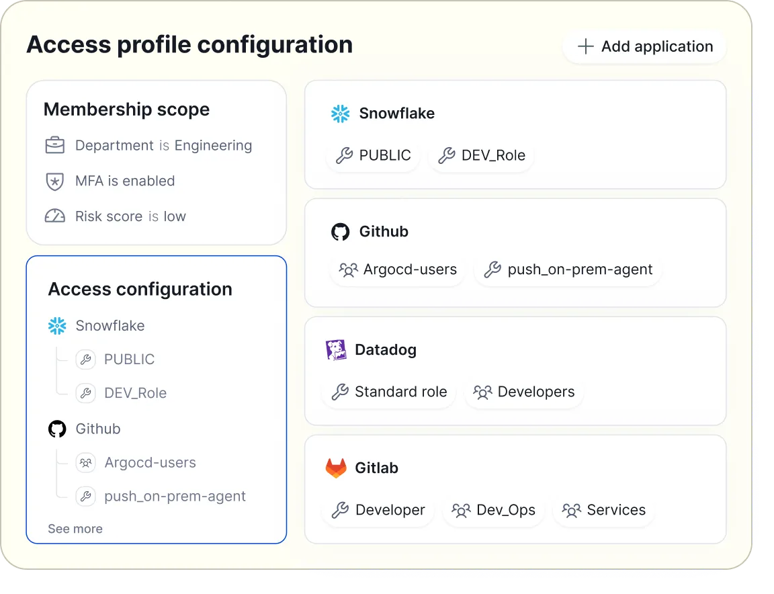Click the wrench icon on Standard role chip
This screenshot has width=774, height=594.
click(x=340, y=392)
